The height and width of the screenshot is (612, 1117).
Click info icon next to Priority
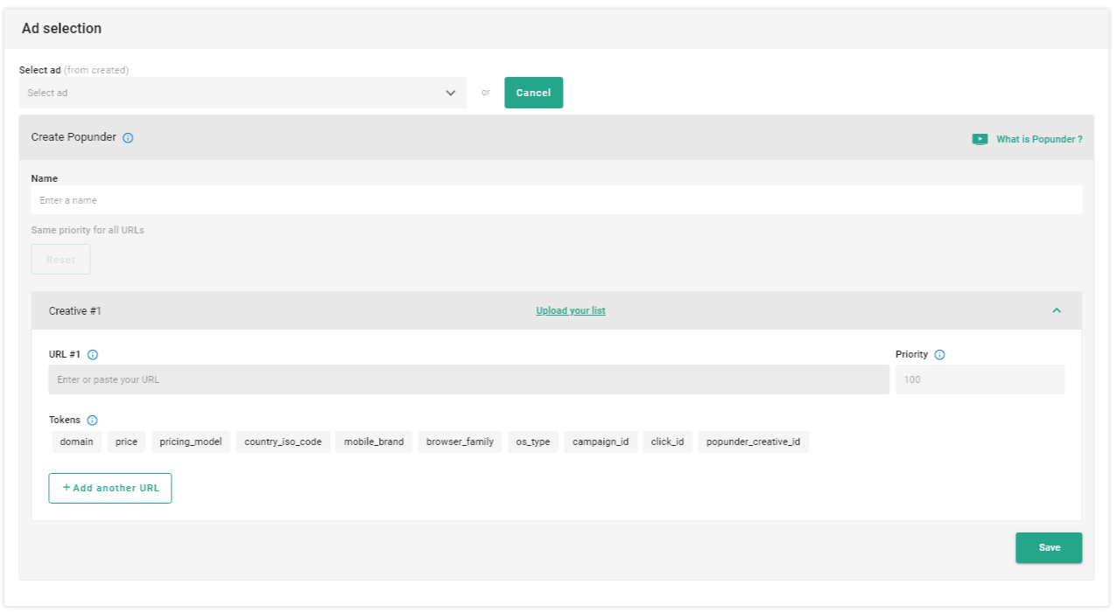(x=939, y=355)
